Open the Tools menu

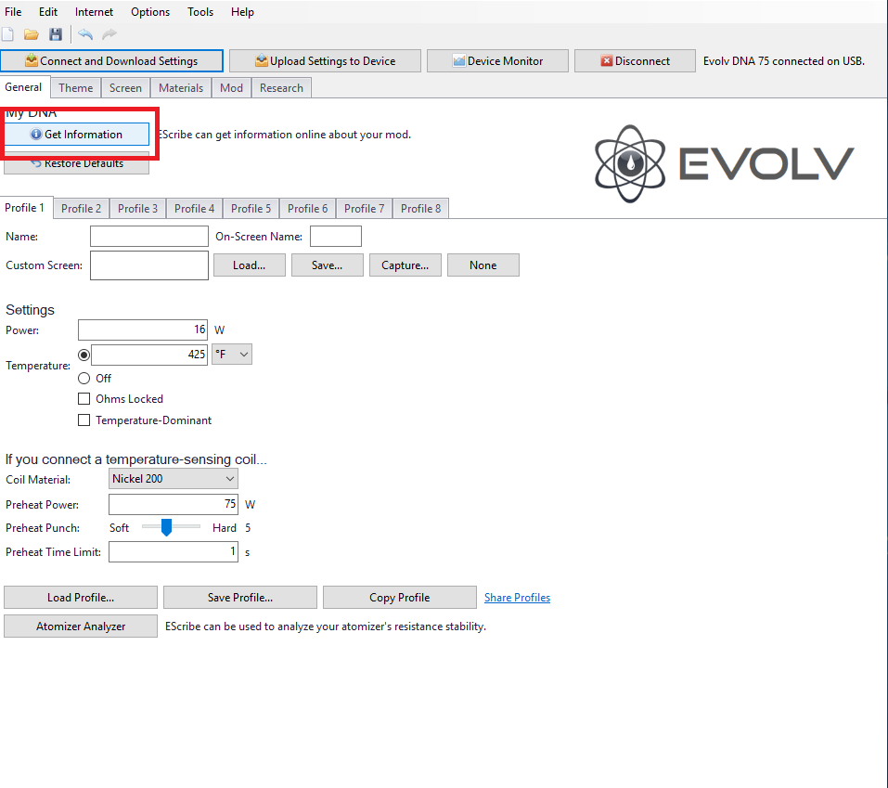point(199,12)
